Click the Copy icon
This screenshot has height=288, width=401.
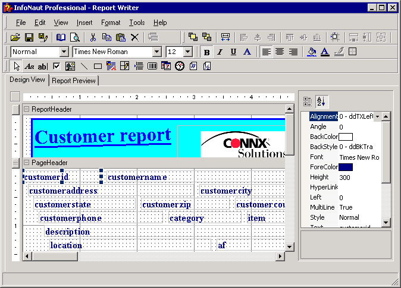(106, 37)
